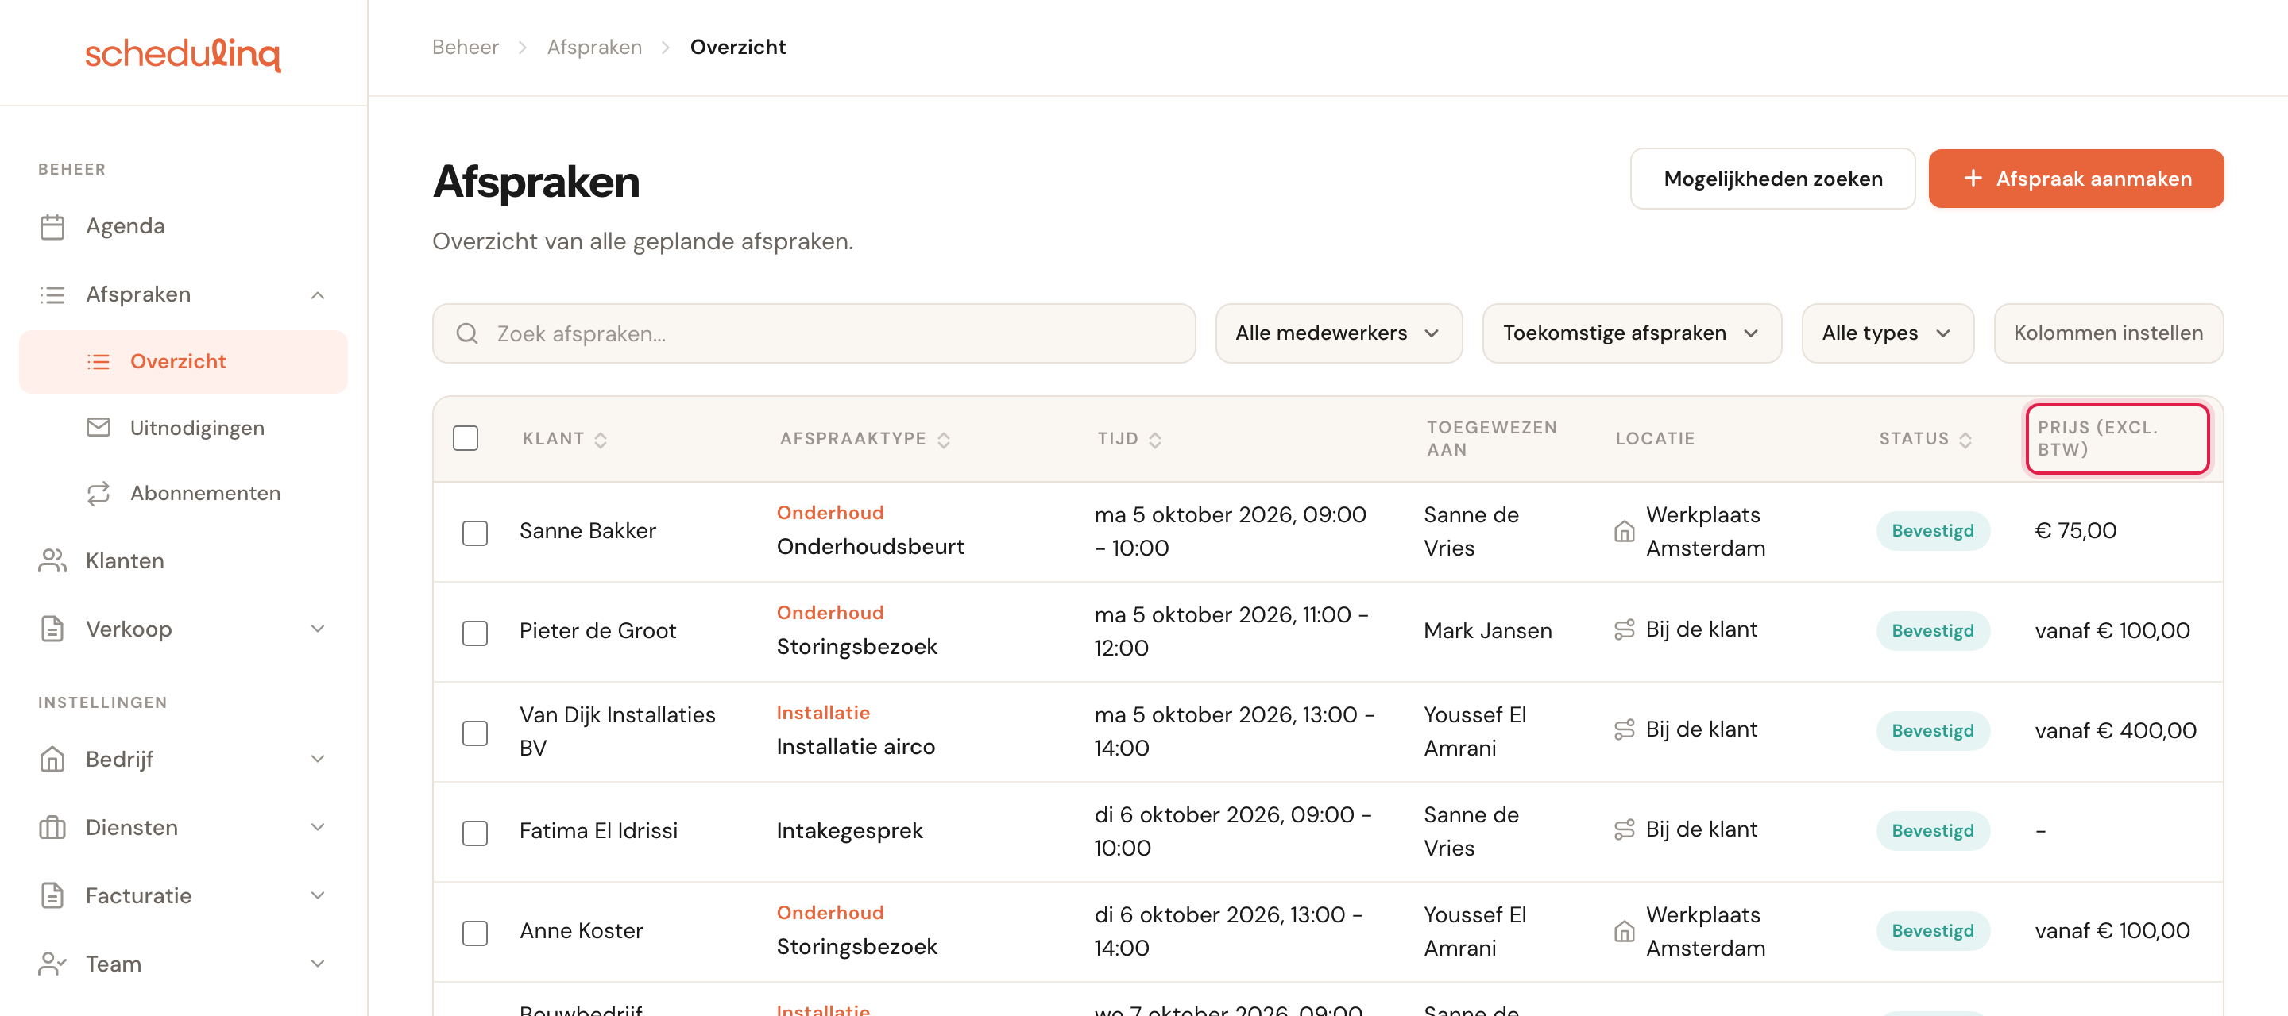Sort by Afspraaktype column arrows
Viewport: 2288px width, 1016px height.
coord(944,440)
